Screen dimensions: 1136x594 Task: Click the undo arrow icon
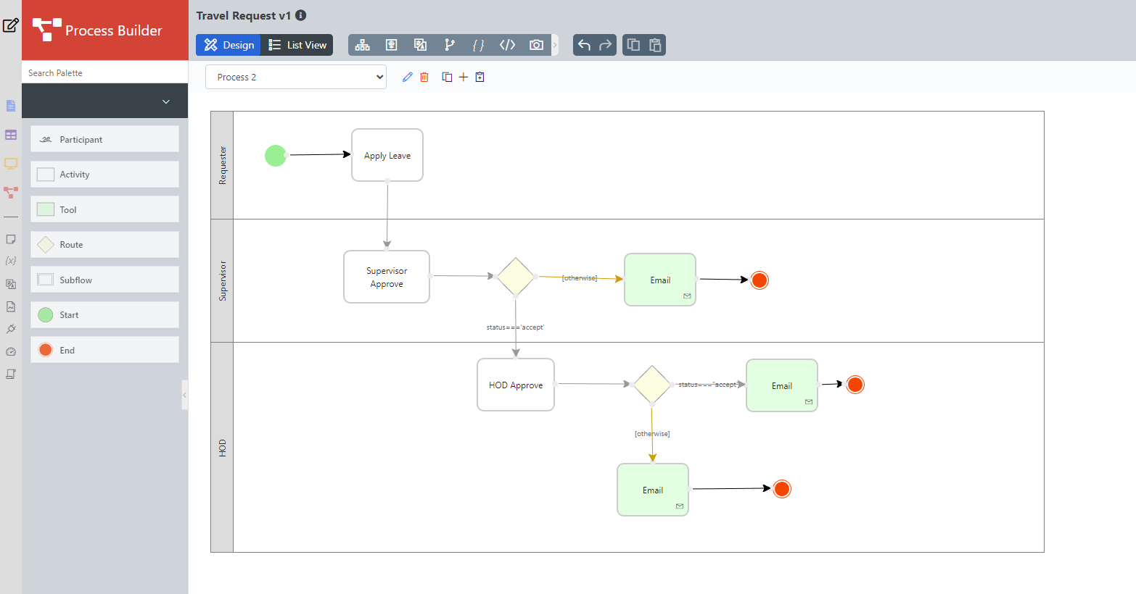coord(584,45)
